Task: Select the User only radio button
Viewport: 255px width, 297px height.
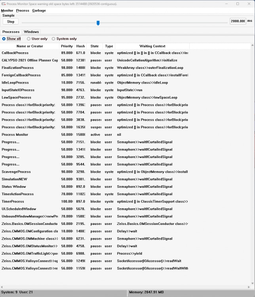Action: click(x=37, y=39)
